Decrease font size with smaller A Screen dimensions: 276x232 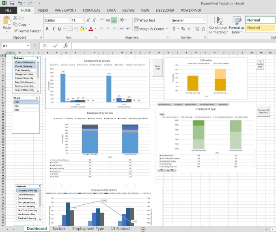94,20
